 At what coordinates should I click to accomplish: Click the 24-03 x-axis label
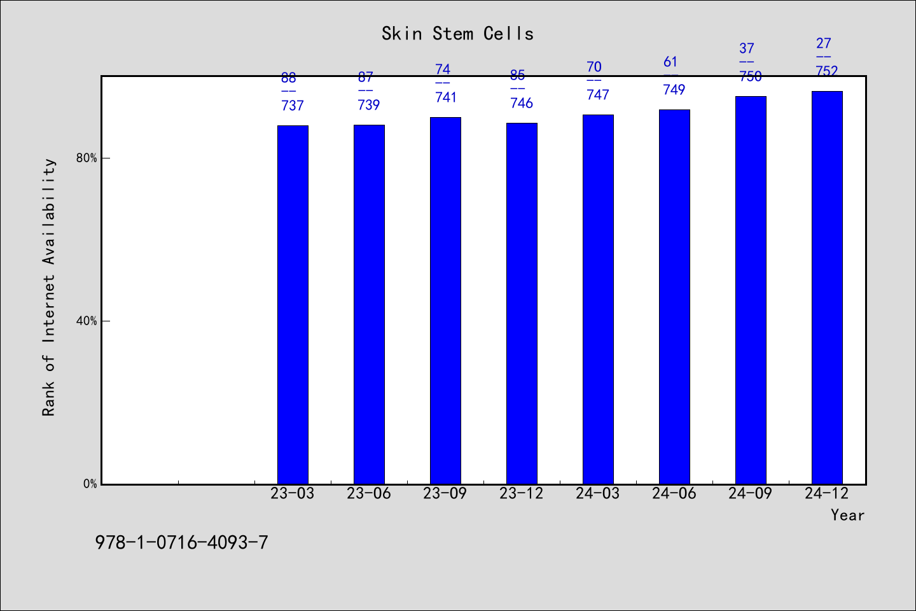tap(598, 493)
